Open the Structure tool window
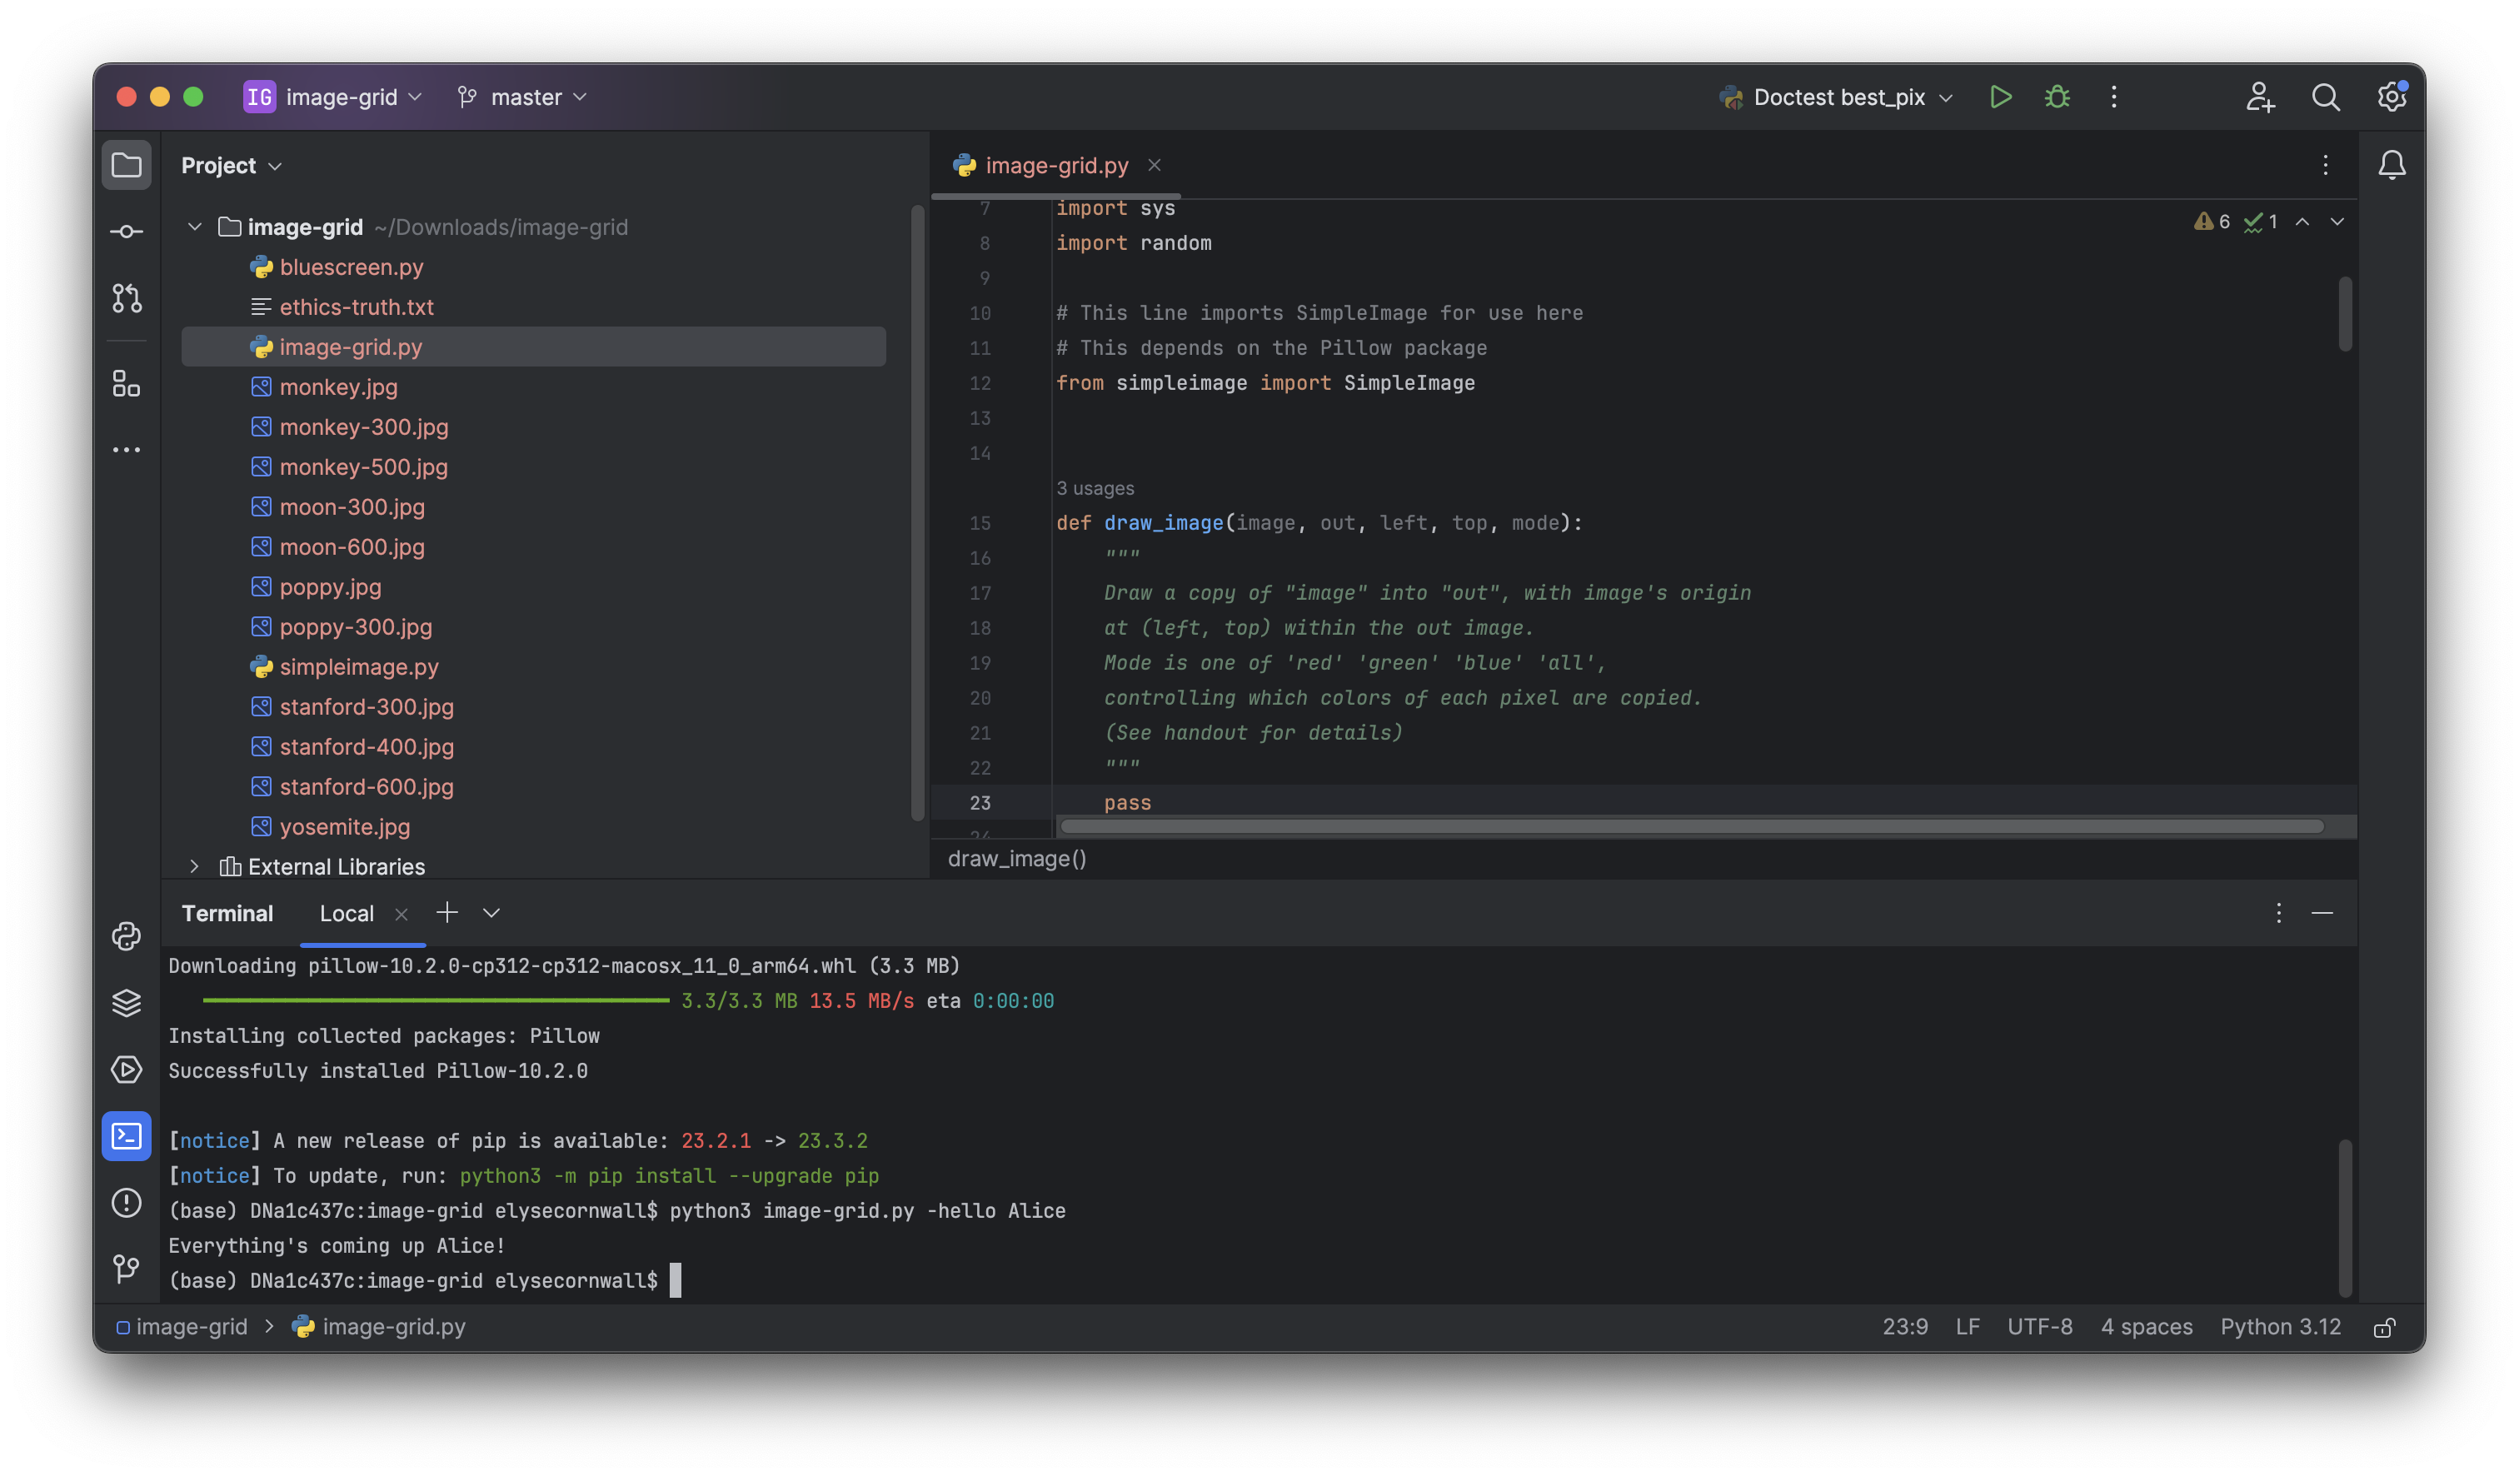This screenshot has width=2519, height=1476. pos(127,385)
